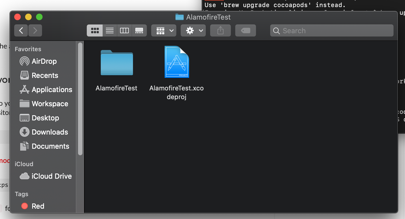
Task: Switch to column view in Finder toolbar
Action: pos(124,31)
